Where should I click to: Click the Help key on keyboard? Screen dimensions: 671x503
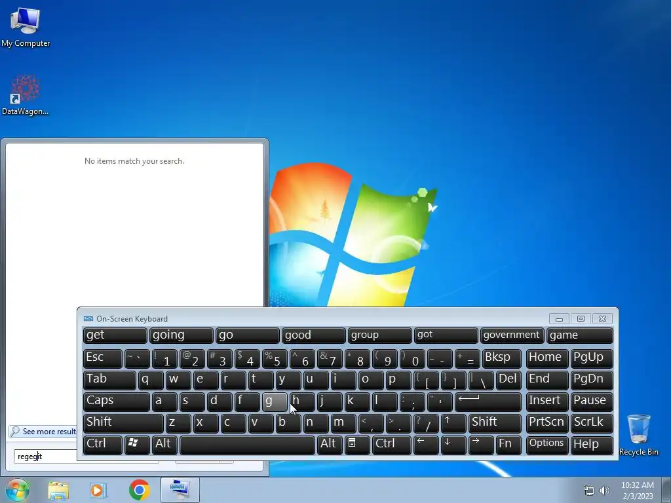[592, 445]
